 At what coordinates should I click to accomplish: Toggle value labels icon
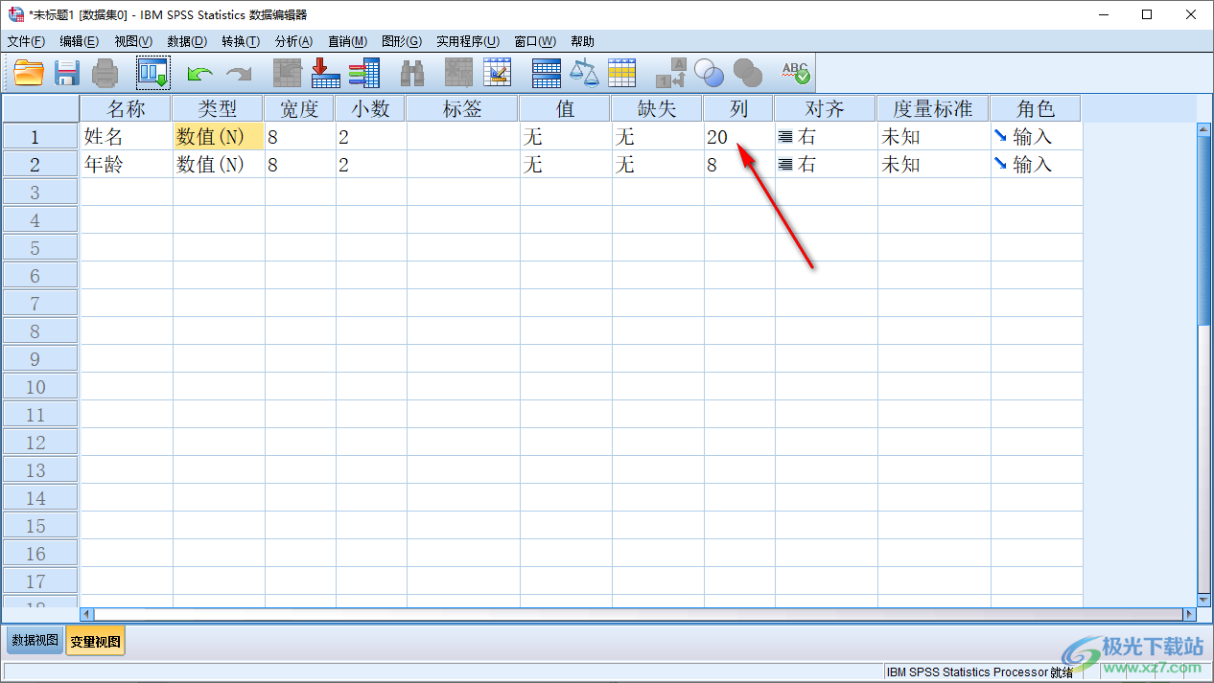click(x=671, y=73)
